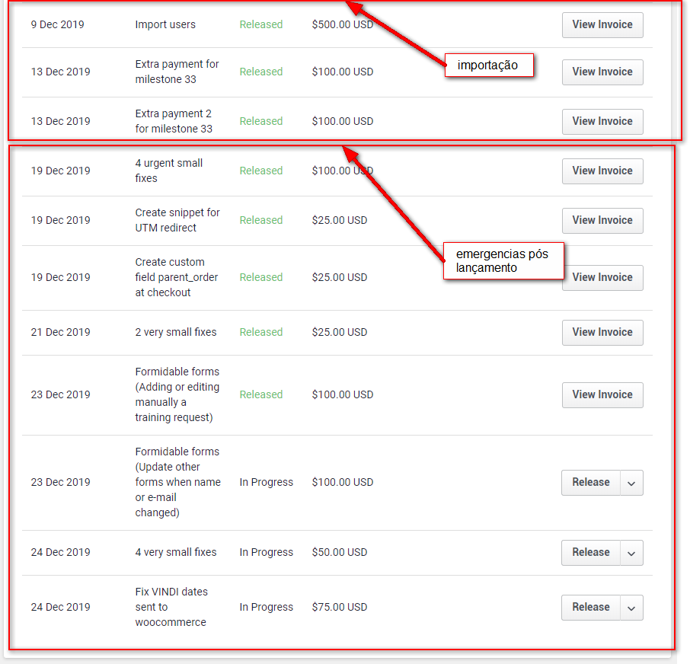
Task: Release payment for Update other forms milestone
Action: click(591, 482)
